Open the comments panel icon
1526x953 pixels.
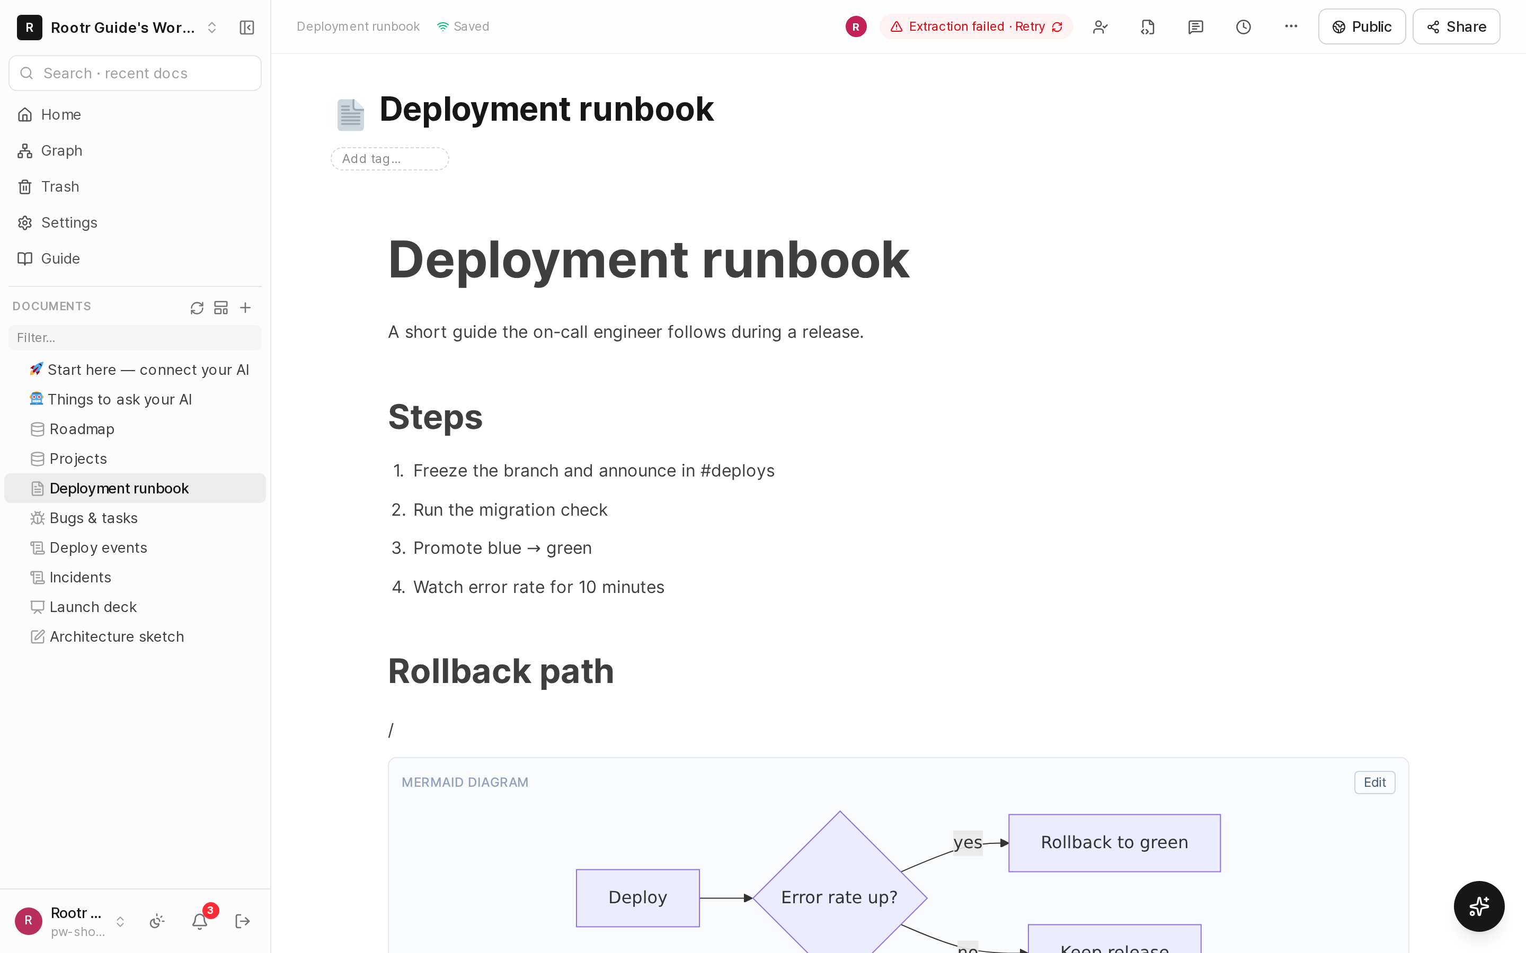pyautogui.click(x=1195, y=26)
